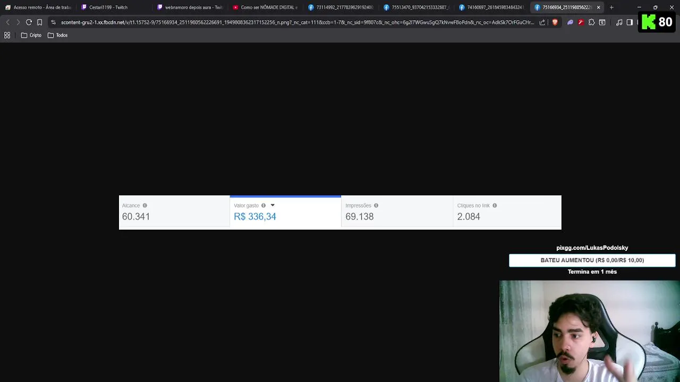Select the amount R$ 336,34
This screenshot has width=680, height=382.
[x=255, y=216]
